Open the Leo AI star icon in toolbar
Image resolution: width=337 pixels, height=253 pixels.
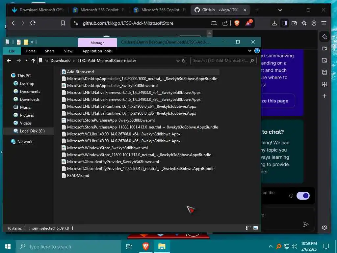pos(304,23)
